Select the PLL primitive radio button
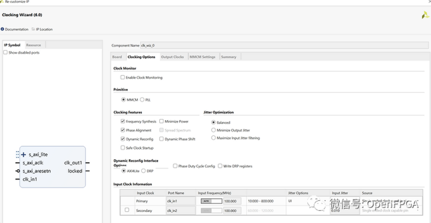This screenshot has height=223, width=431. 142,100
